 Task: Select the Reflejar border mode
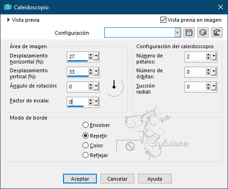coord(85,155)
